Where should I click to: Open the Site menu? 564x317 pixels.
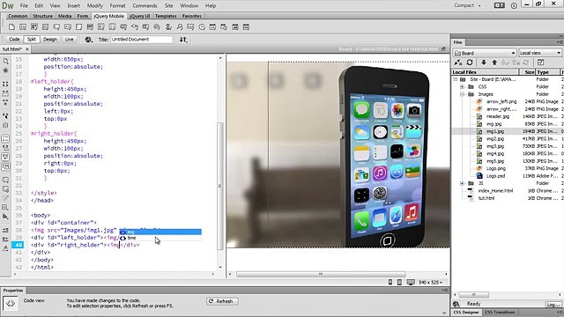coord(168,6)
